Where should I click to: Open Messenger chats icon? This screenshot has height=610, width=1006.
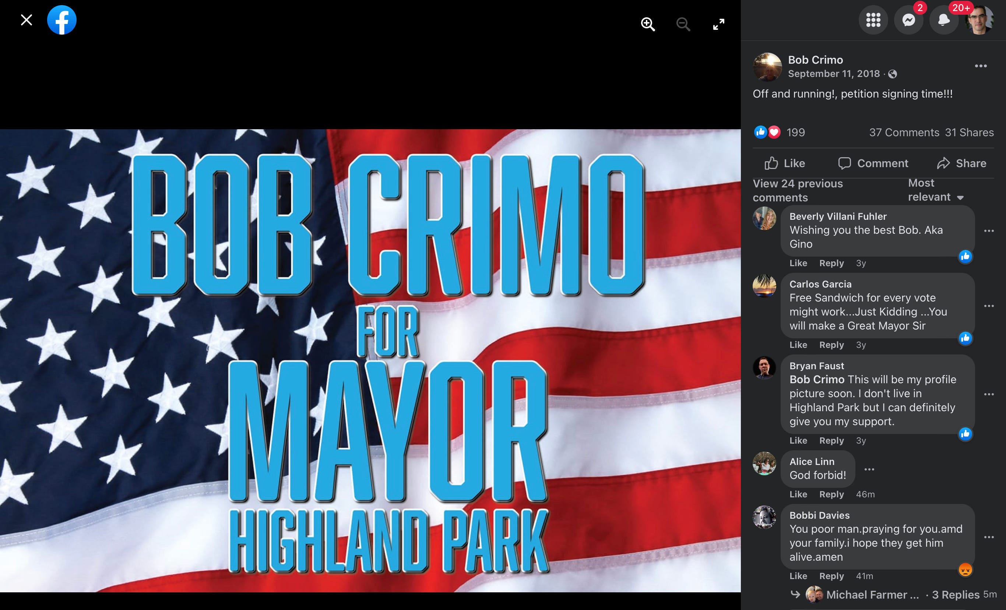908,20
